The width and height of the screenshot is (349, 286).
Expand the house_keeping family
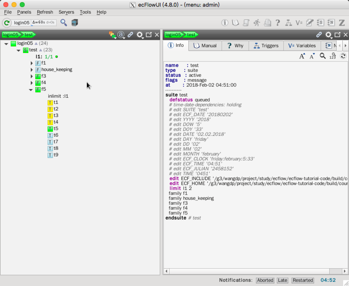click(x=32, y=70)
